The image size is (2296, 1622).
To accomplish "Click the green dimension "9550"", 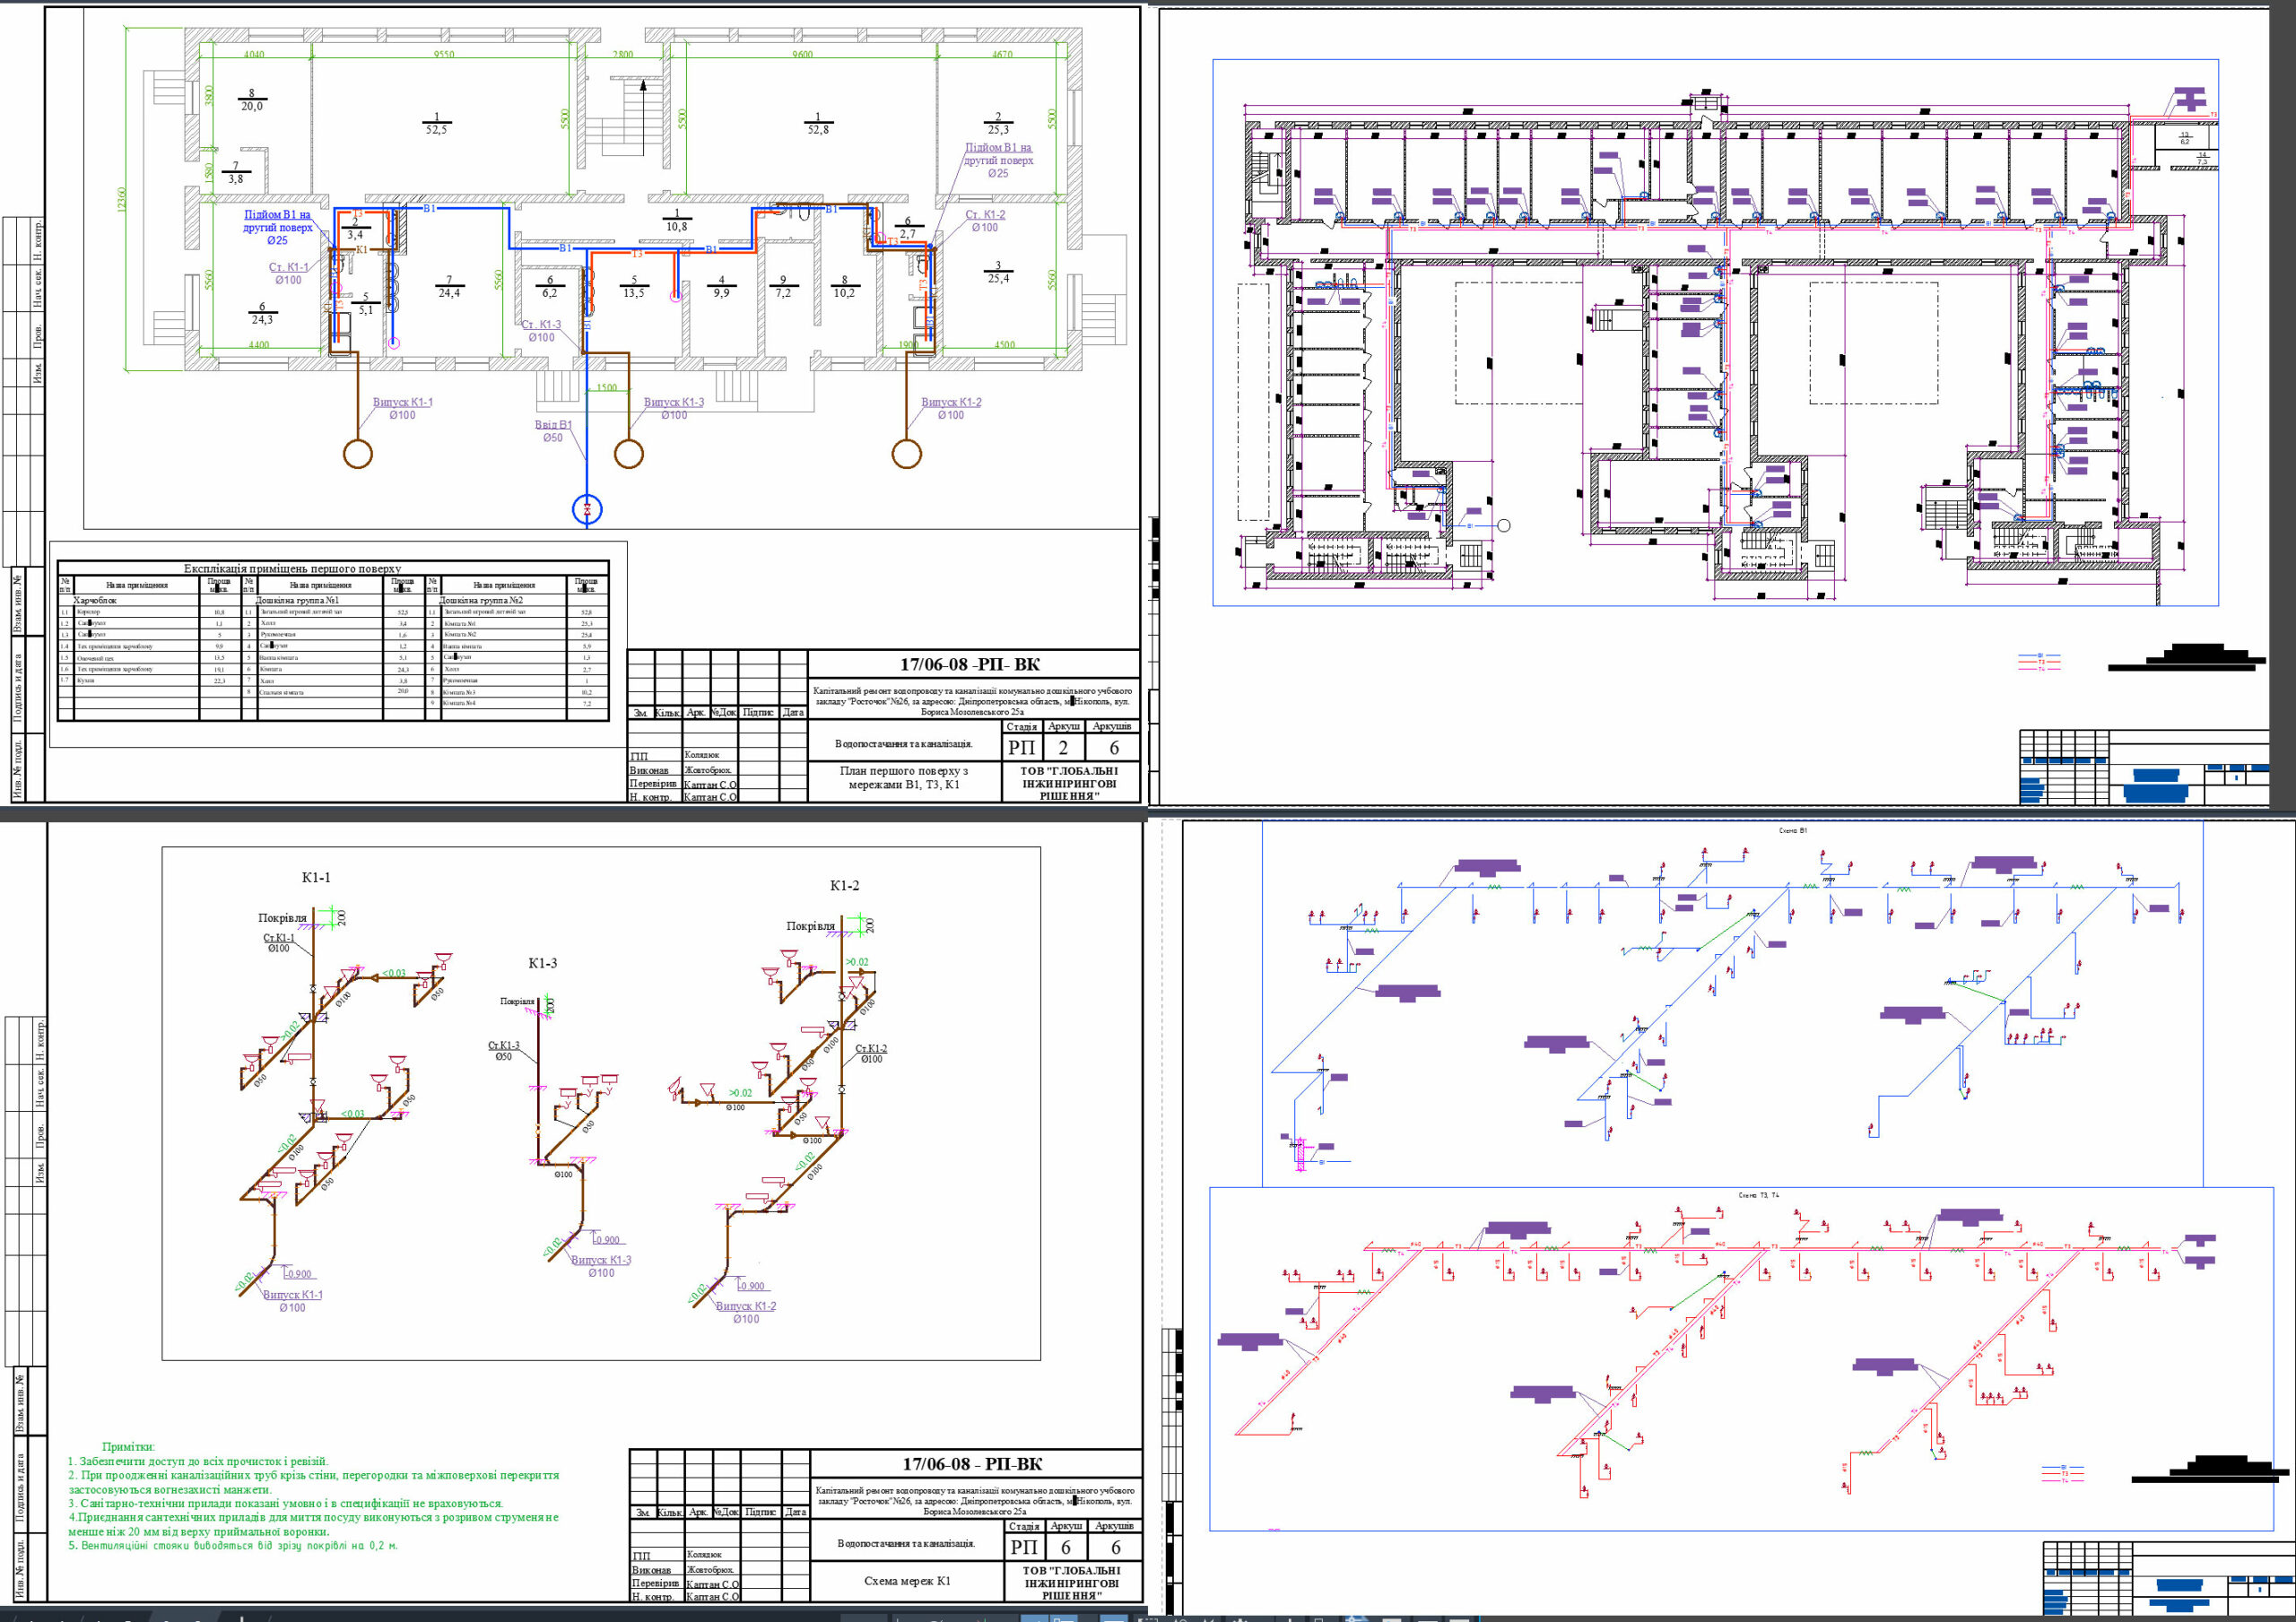I will coord(444,55).
